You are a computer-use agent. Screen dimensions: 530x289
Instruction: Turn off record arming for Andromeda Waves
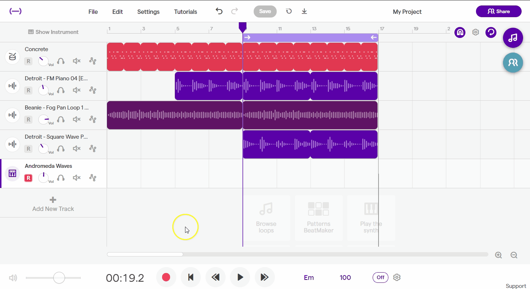pos(28,178)
